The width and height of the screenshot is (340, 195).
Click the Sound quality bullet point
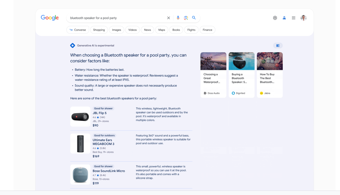(x=126, y=88)
